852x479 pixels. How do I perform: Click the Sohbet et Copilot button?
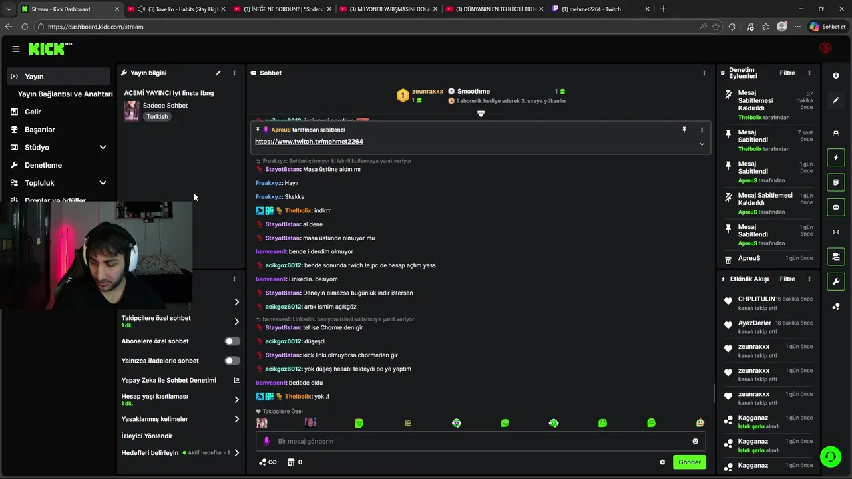(827, 27)
